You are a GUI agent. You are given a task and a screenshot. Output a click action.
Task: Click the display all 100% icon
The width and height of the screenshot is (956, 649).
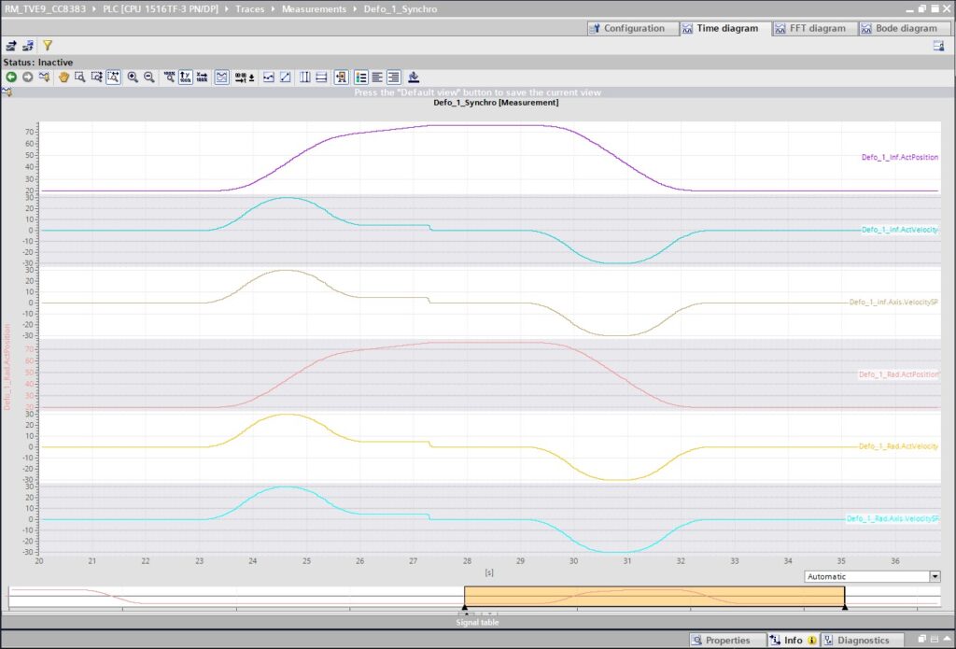pyautogui.click(x=169, y=77)
